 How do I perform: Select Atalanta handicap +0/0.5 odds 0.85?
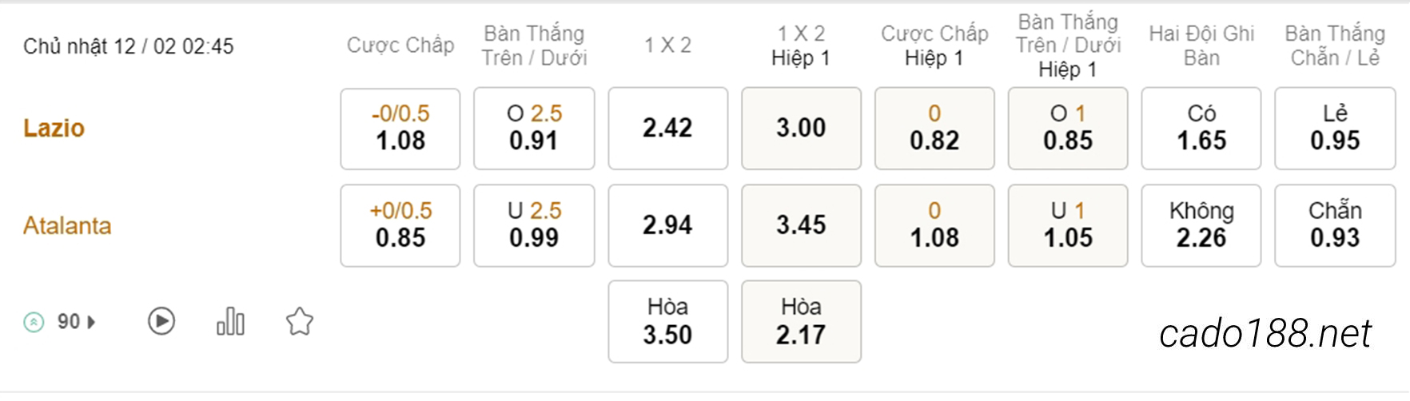pyautogui.click(x=400, y=225)
